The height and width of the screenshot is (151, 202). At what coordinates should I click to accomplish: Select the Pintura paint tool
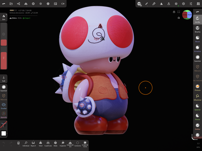198,88
